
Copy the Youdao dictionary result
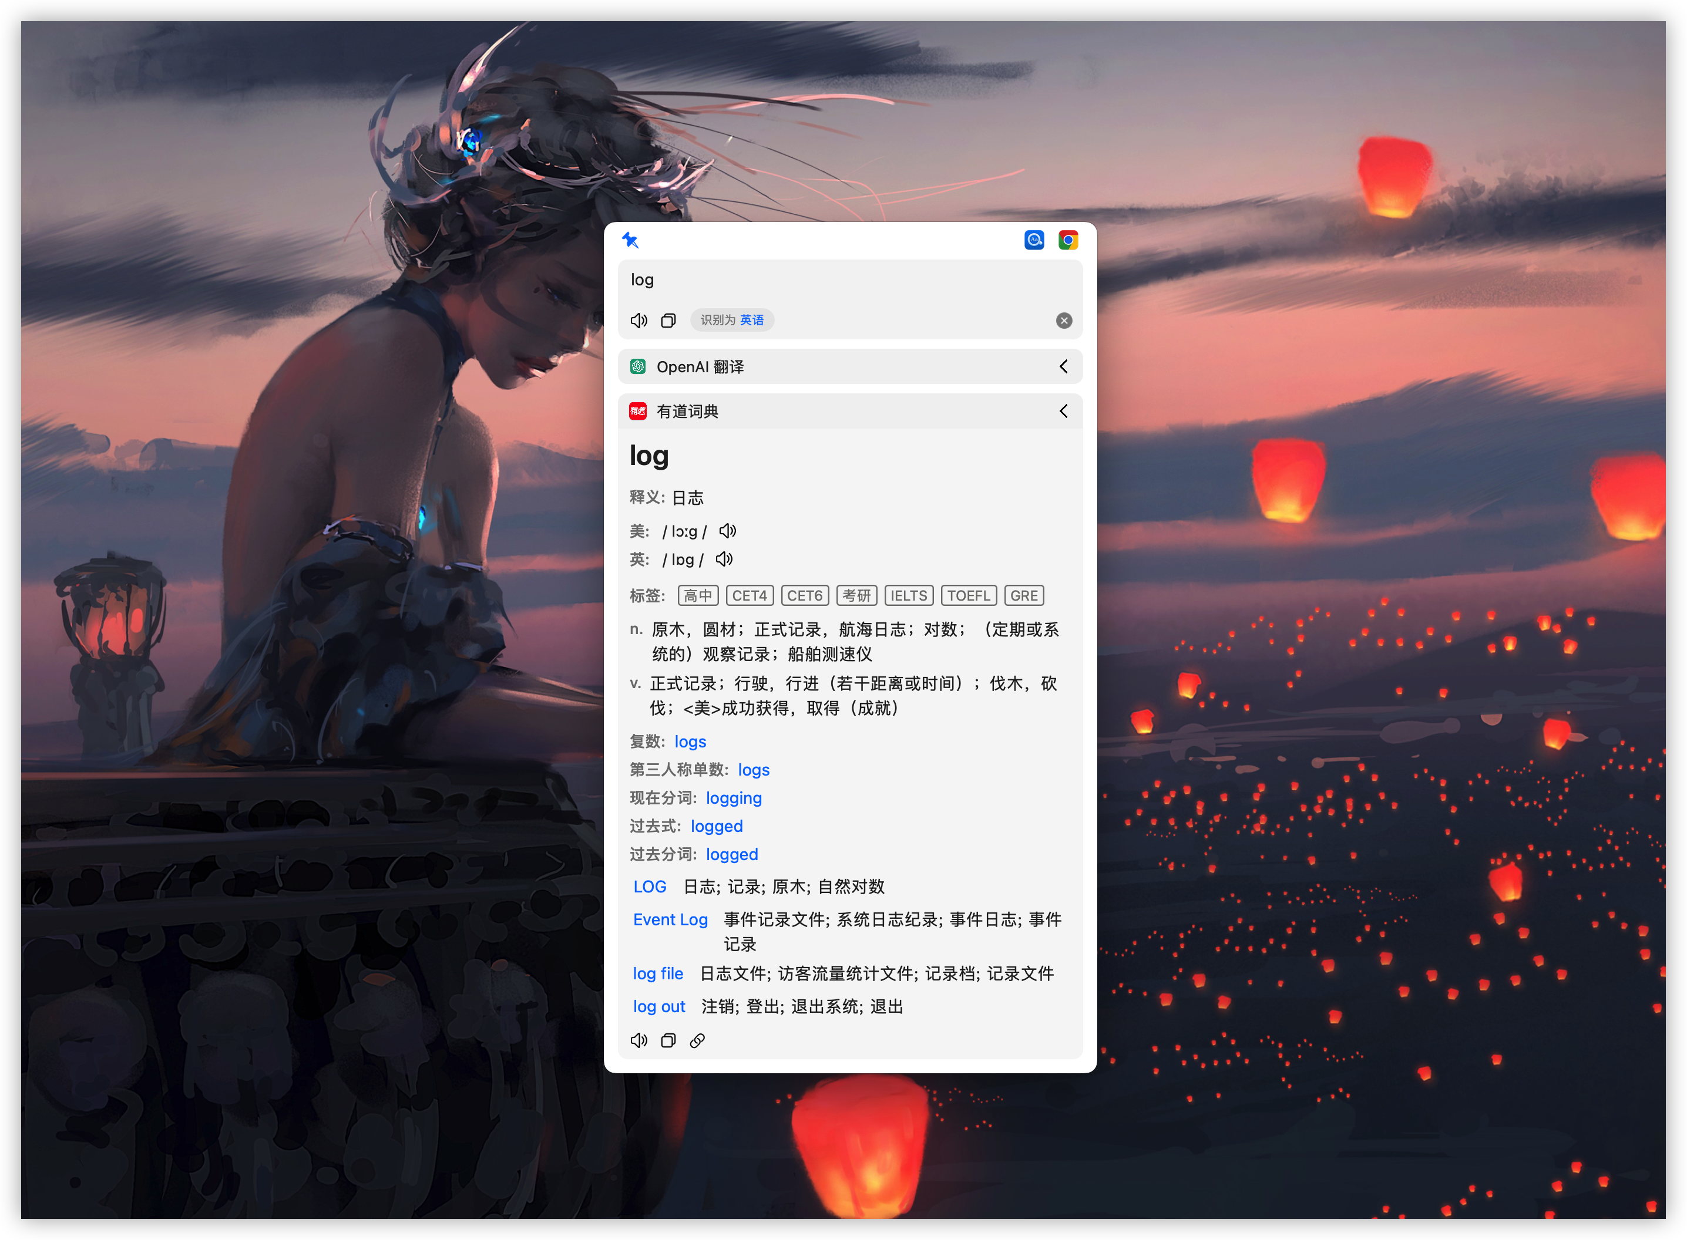(x=667, y=1040)
